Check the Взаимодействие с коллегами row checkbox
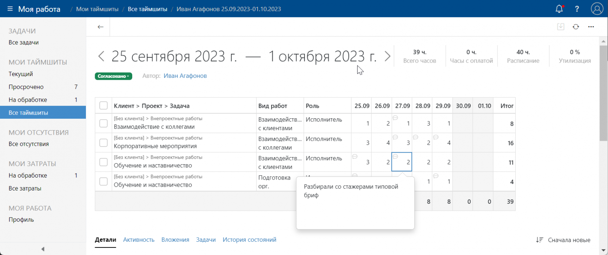 click(x=103, y=123)
